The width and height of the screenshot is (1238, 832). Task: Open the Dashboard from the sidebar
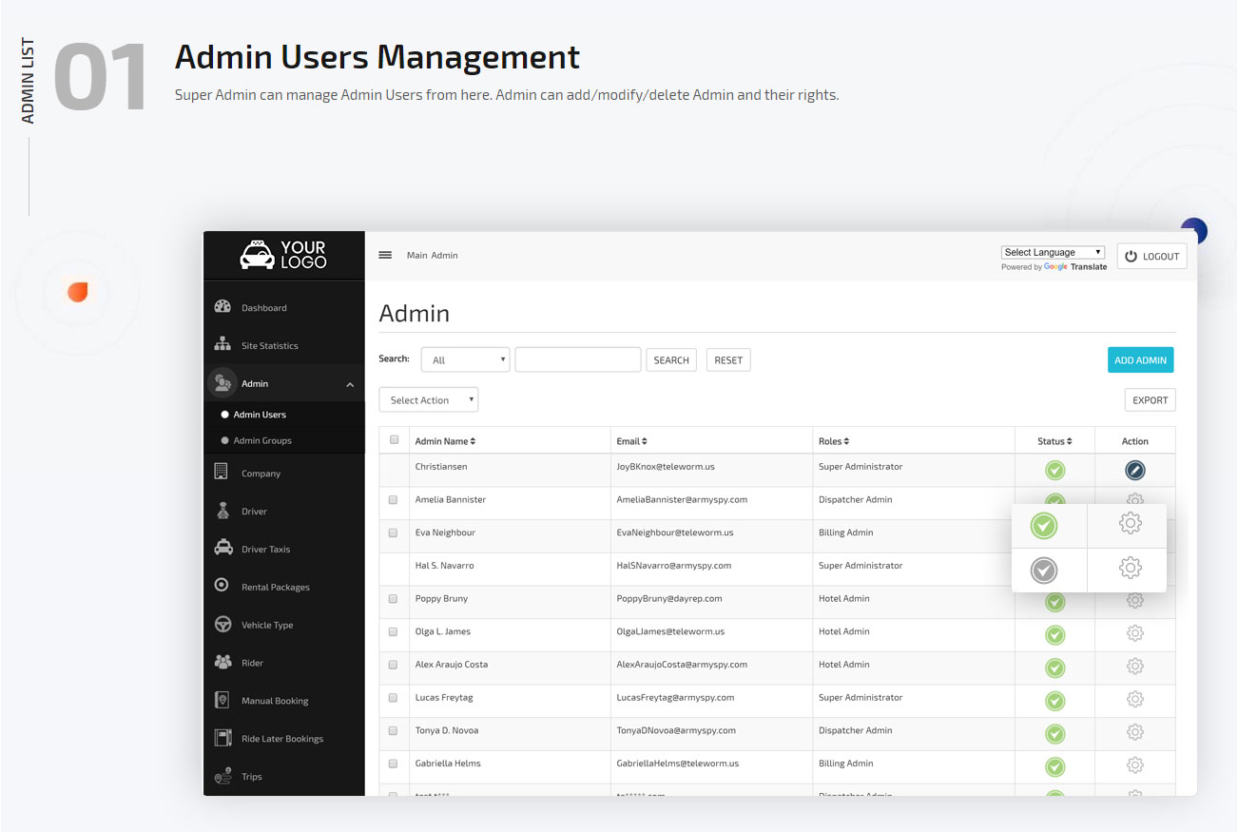pyautogui.click(x=263, y=306)
